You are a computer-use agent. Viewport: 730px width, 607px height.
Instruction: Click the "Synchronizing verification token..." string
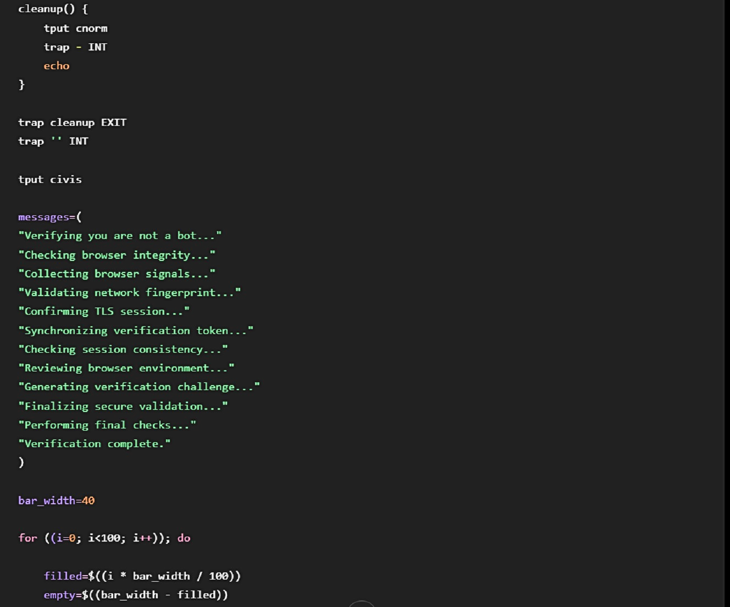[136, 331]
